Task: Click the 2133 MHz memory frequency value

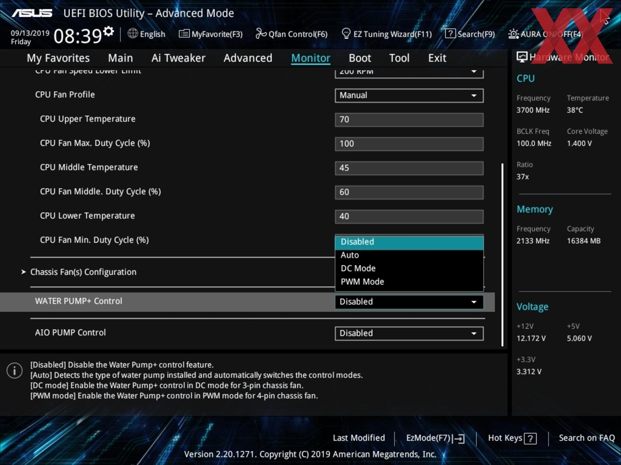Action: (x=533, y=241)
